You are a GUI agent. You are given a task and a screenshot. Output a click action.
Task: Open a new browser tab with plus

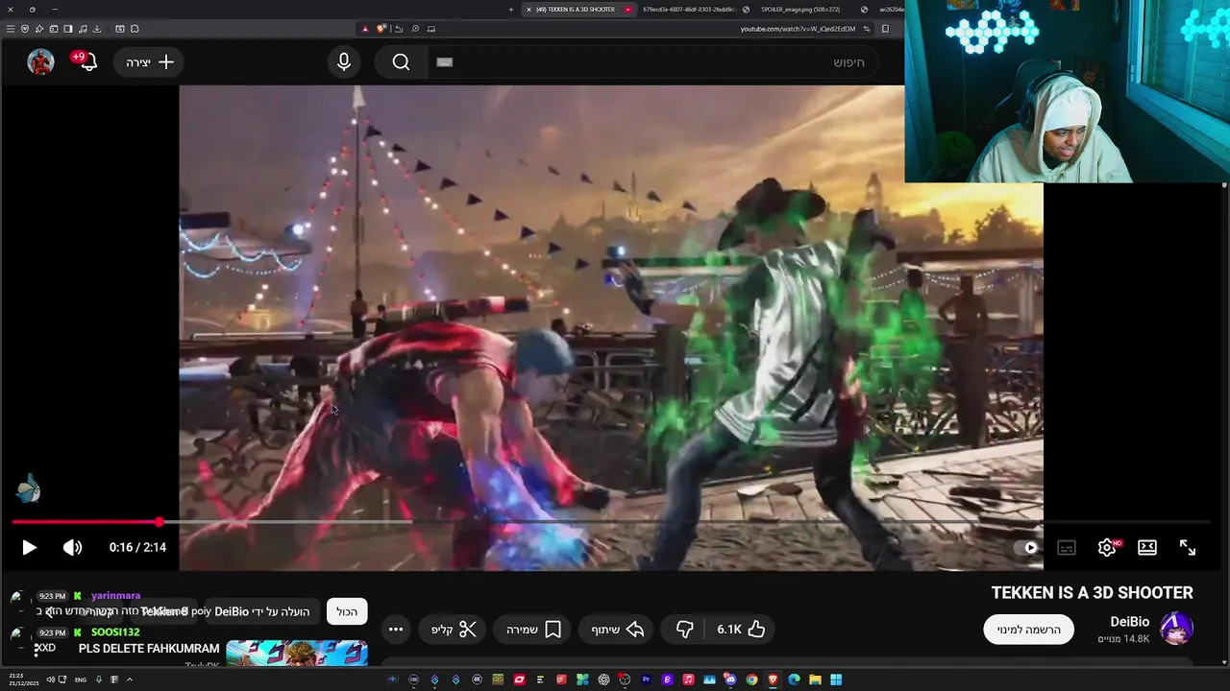click(x=511, y=10)
